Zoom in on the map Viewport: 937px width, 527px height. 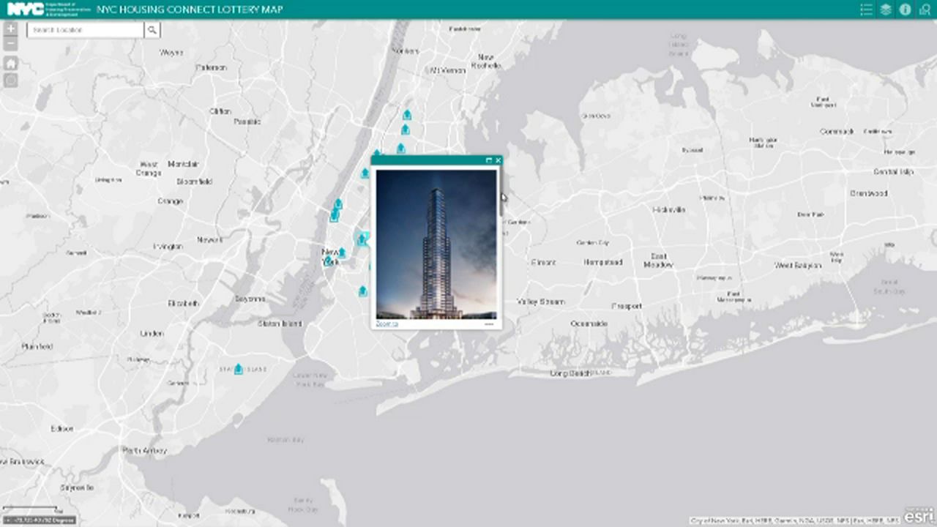(x=11, y=29)
